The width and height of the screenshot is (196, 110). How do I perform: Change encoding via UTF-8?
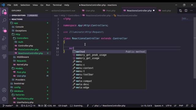click(x=168, y=106)
